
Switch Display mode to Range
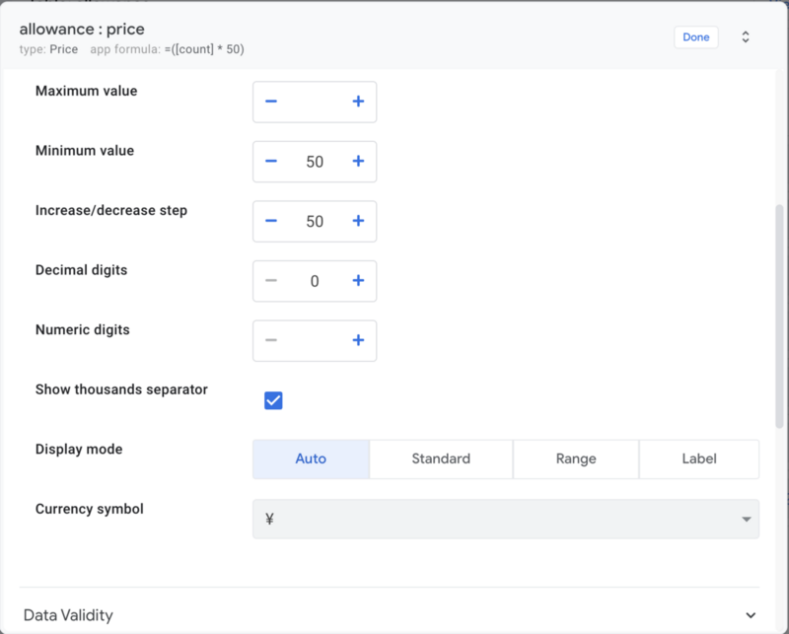pos(576,458)
